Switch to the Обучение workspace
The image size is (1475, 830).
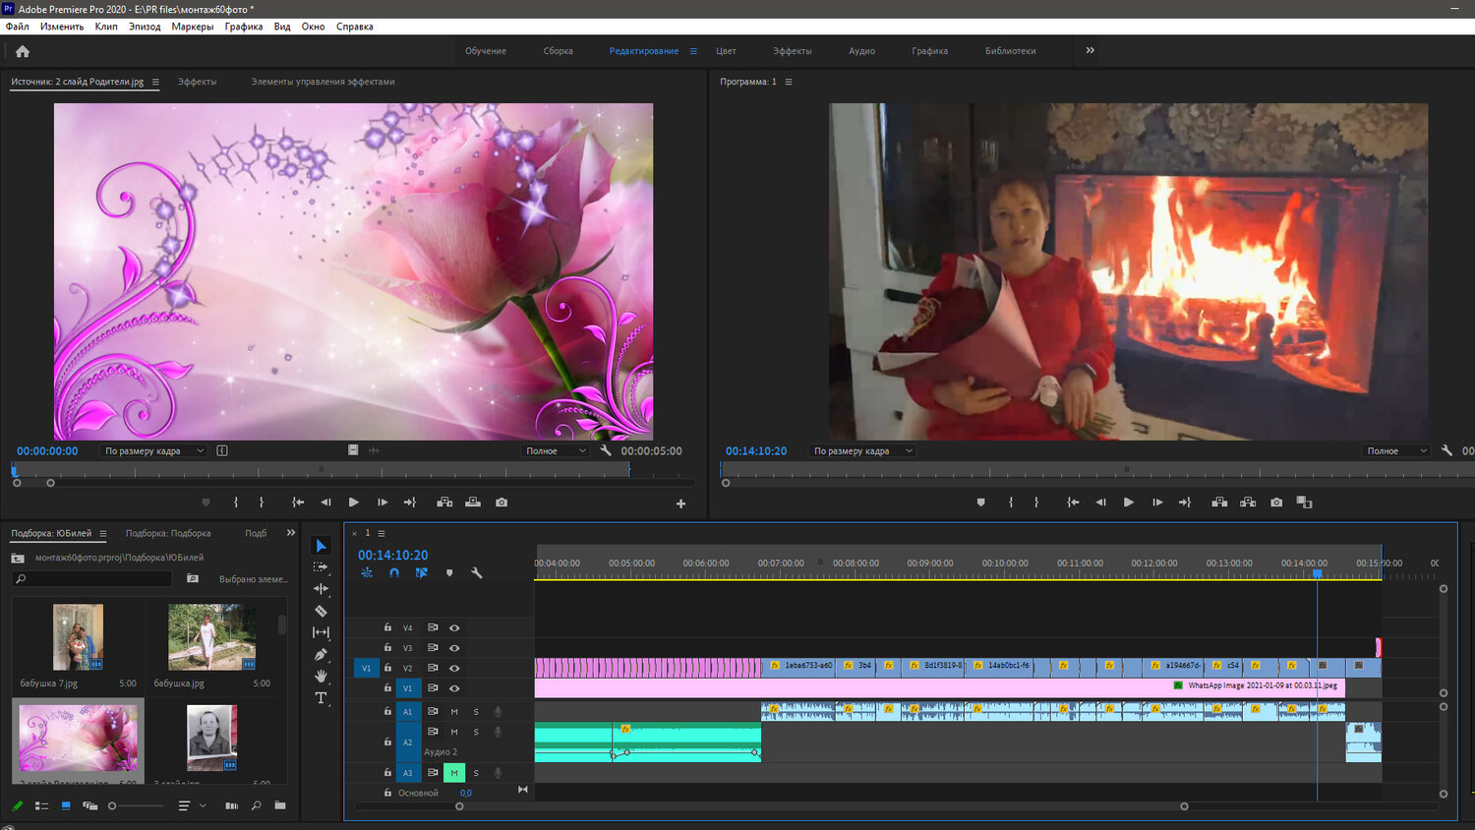click(486, 51)
